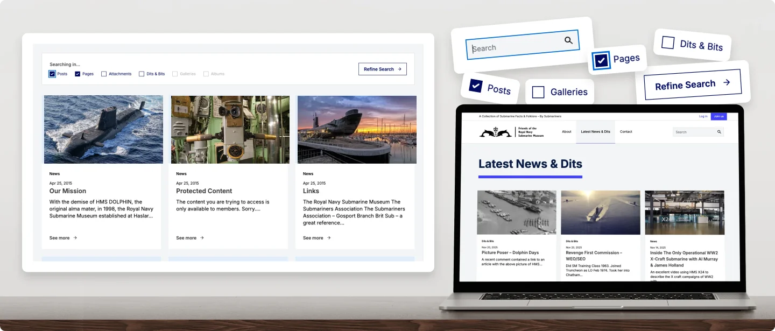The image size is (775, 331).
Task: Tick the small Dits & Bits checkbox in filters
Action: (142, 74)
